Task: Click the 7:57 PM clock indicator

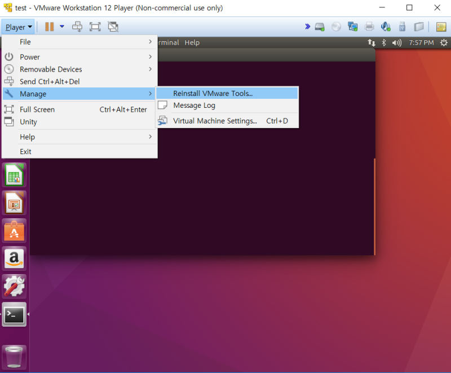Action: click(x=421, y=42)
